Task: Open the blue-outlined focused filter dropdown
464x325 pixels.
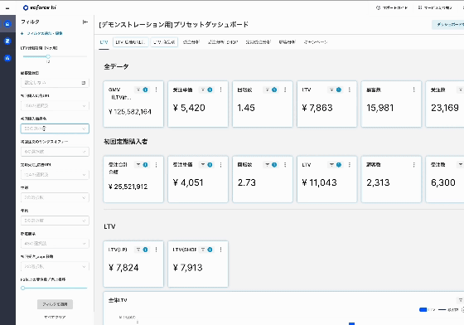Action: (x=55, y=129)
